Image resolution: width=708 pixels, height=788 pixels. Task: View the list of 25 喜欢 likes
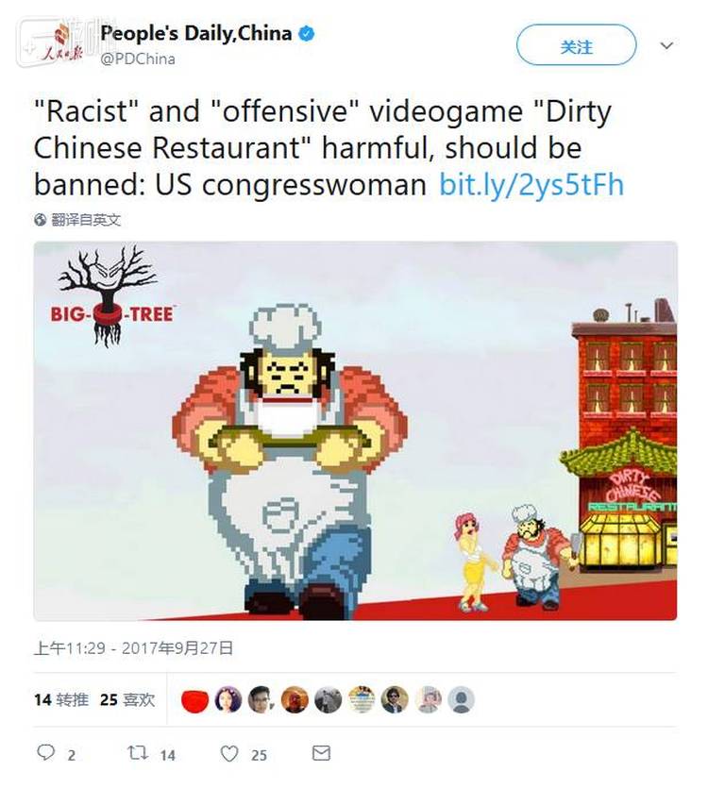(x=127, y=699)
